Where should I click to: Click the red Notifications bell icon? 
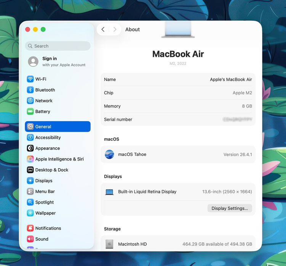30,228
